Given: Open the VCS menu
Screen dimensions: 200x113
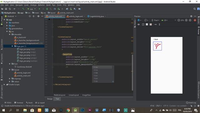Looking at the screenshot, I should pyautogui.click(x=65, y=5).
